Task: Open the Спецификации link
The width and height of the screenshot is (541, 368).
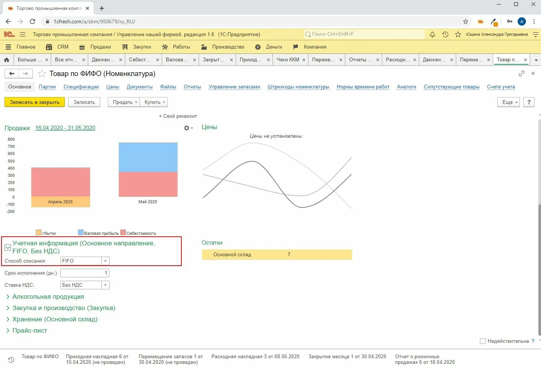Action: point(81,87)
